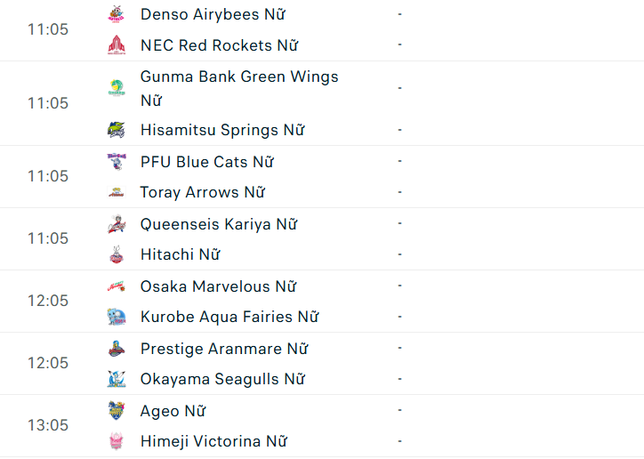
Task: Click the Queenseis Kariya team logo
Action: point(117,224)
